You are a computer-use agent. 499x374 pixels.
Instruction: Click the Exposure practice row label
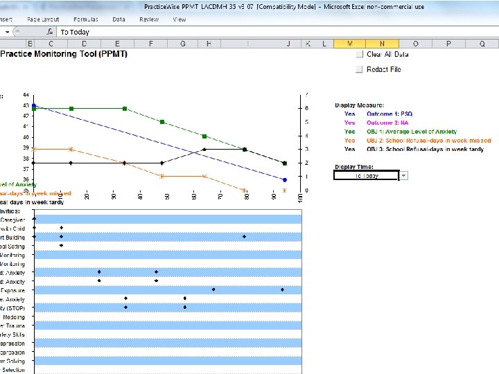pos(12,291)
